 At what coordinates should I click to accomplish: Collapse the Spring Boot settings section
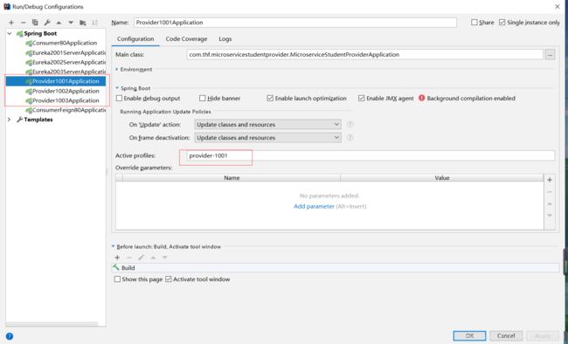(x=117, y=88)
